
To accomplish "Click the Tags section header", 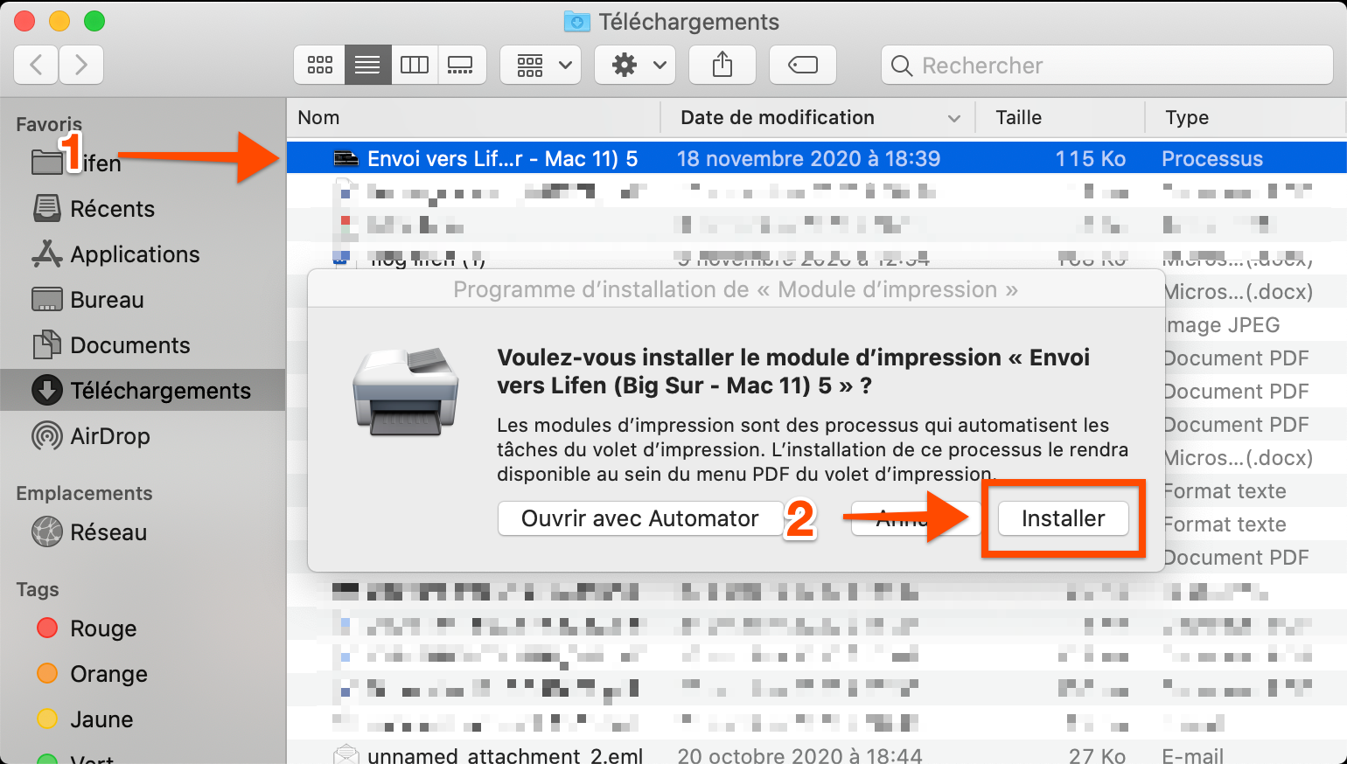I will tap(38, 589).
